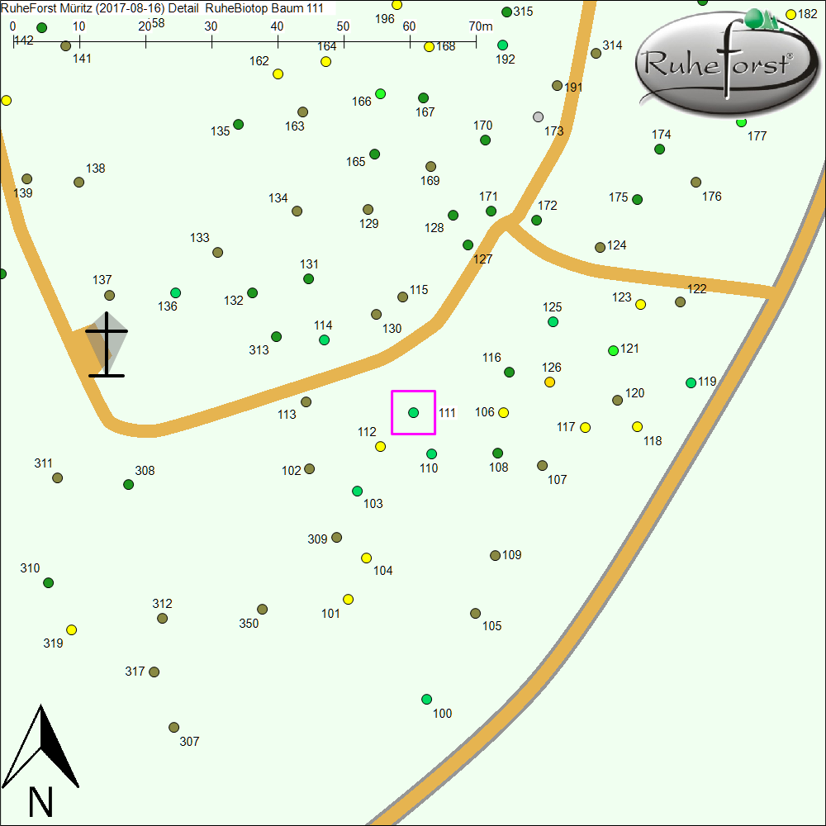Click the map title text
The width and height of the screenshot is (826, 826).
click(157, 8)
